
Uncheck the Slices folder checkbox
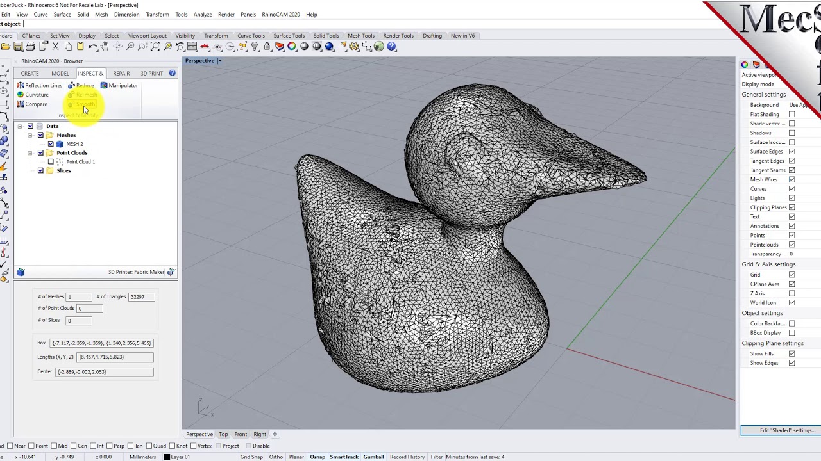[40, 171]
